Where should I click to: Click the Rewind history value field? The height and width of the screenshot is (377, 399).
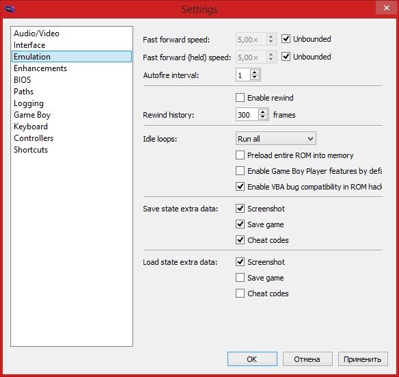(x=247, y=115)
